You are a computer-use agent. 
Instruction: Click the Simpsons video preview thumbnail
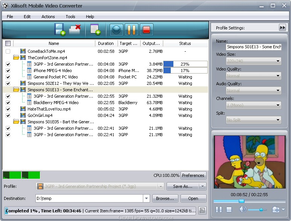pyautogui.click(x=250, y=162)
